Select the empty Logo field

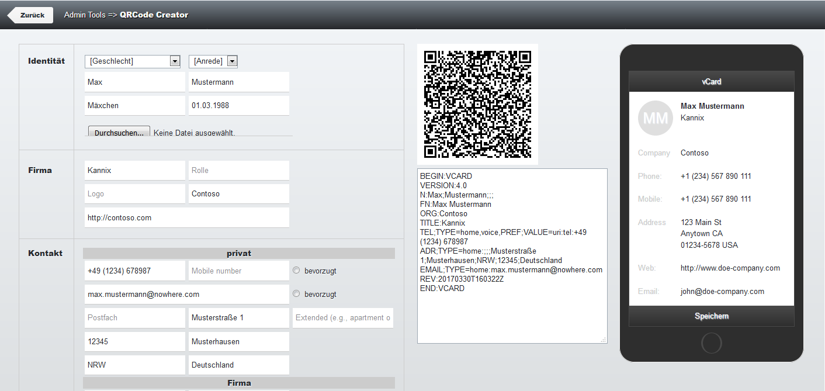pyautogui.click(x=135, y=194)
